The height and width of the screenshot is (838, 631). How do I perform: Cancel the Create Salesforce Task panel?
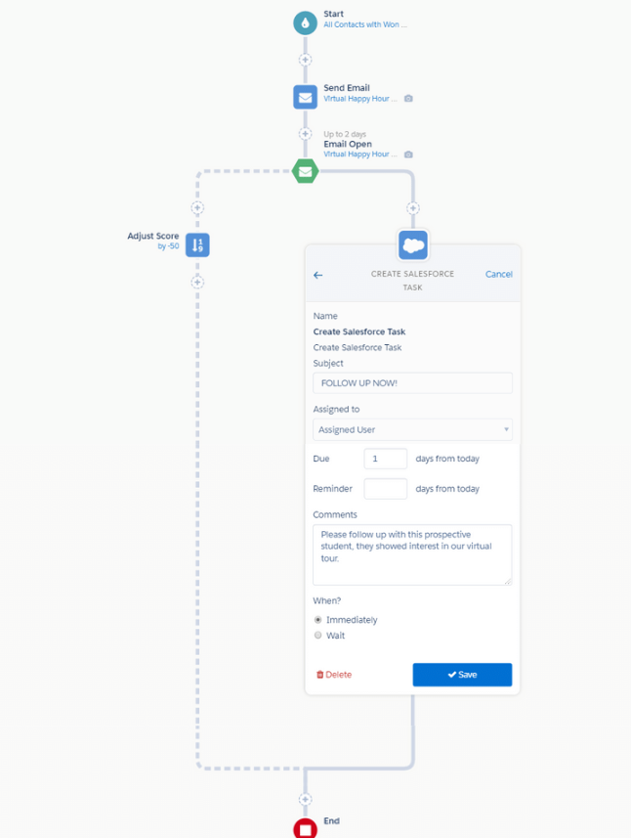pos(498,274)
